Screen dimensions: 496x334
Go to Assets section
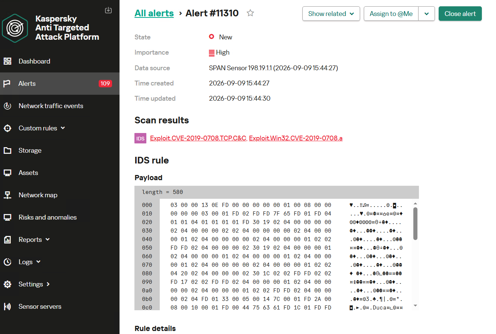[x=60, y=173]
